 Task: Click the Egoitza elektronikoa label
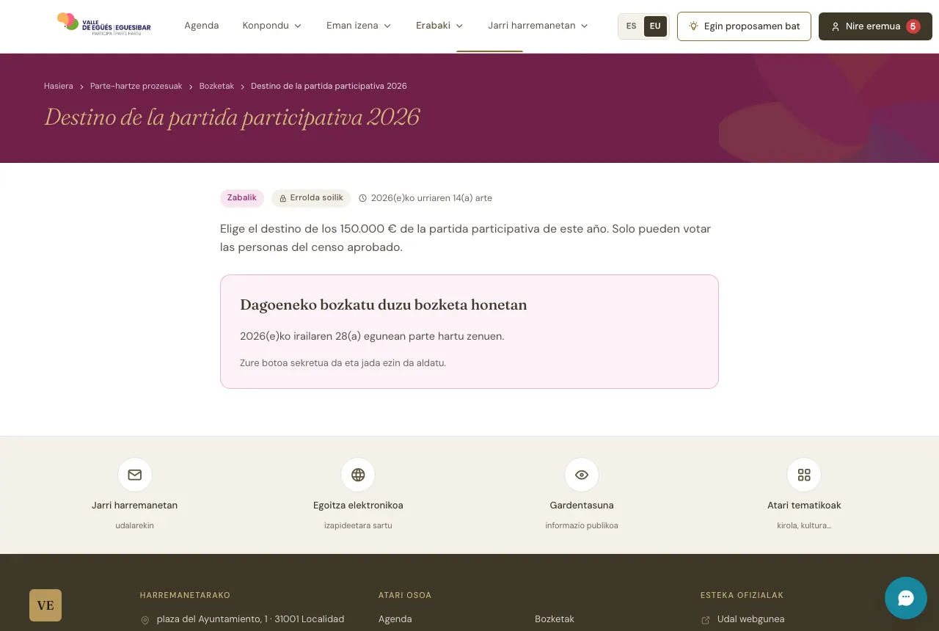(x=358, y=506)
